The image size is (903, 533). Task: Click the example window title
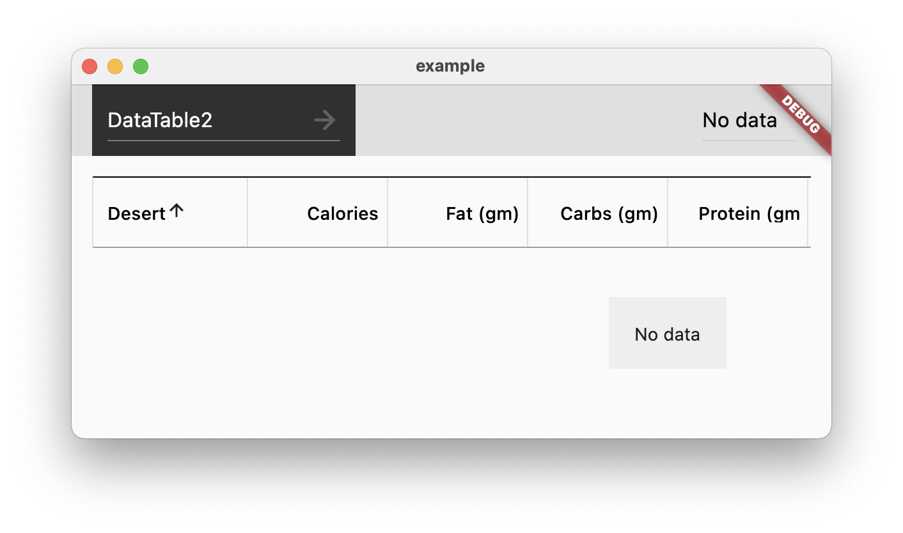coord(450,66)
